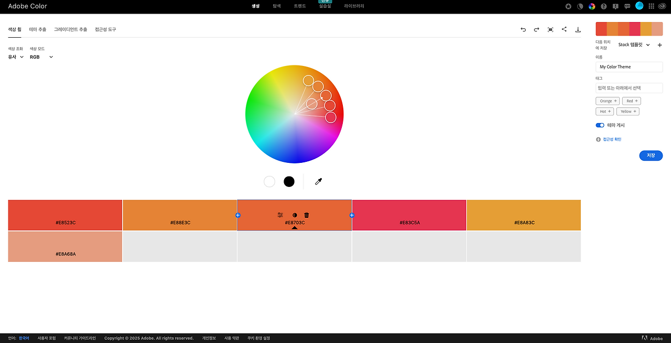
Task: Click the redo arrow icon
Action: [537, 30]
